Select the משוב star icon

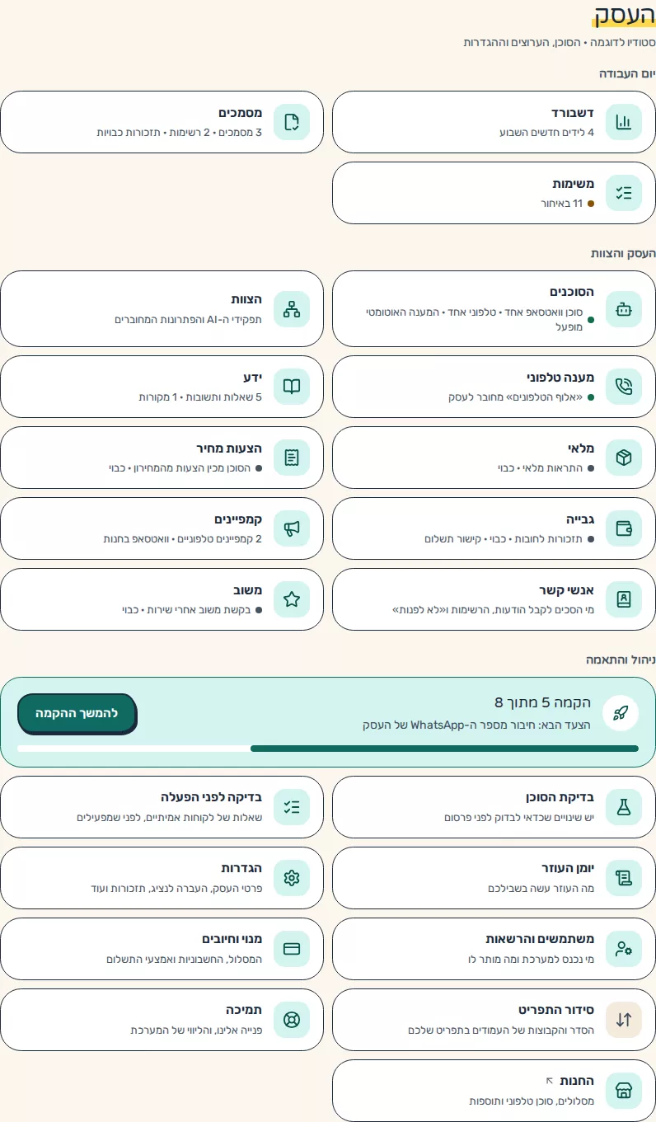[x=292, y=599]
